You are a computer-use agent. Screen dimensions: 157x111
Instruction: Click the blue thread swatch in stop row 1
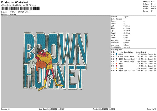[117, 54]
